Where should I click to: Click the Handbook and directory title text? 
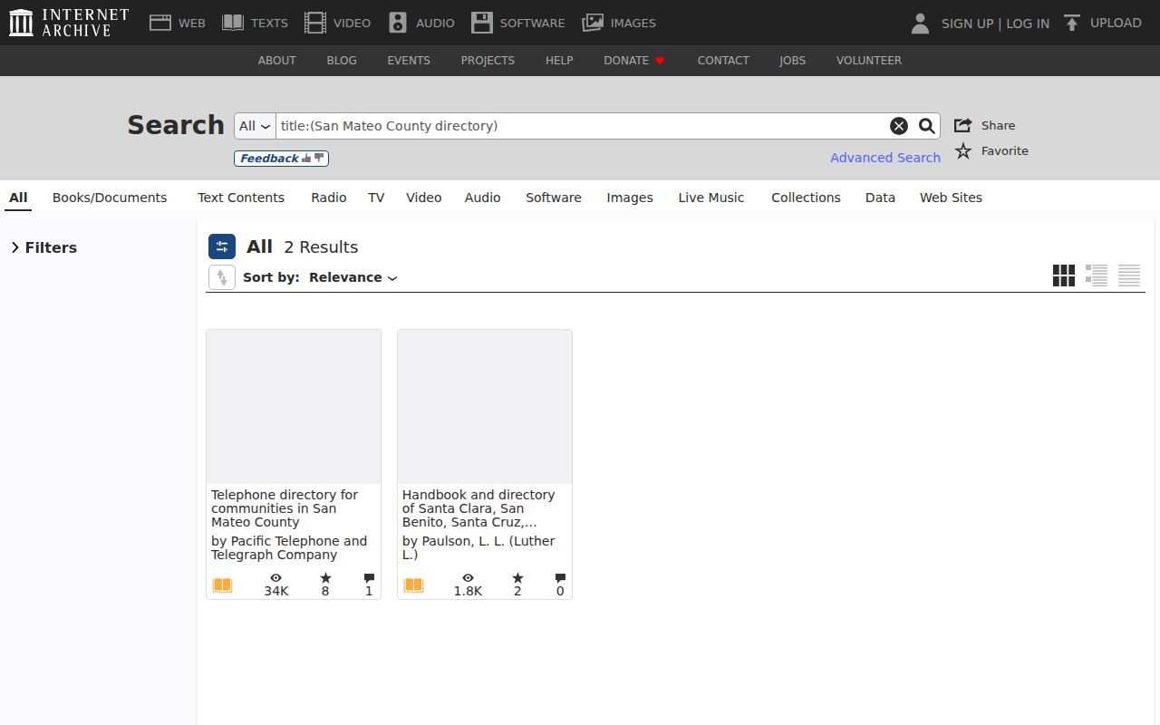point(478,508)
